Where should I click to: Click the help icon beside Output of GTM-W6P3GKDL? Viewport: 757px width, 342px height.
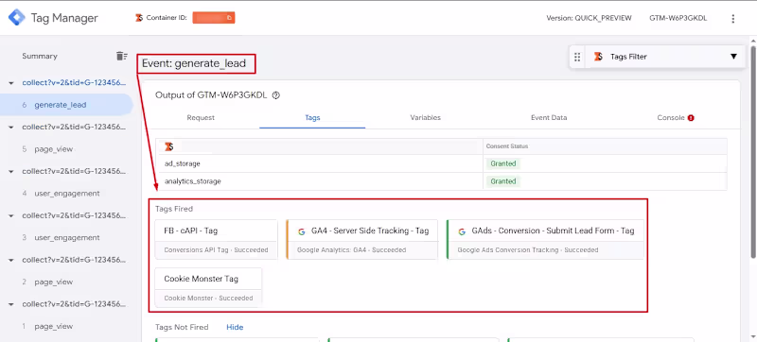(276, 95)
